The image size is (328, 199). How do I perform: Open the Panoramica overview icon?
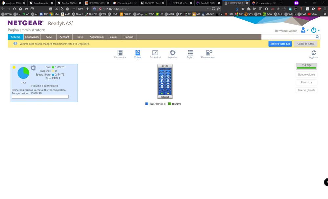pyautogui.click(x=120, y=53)
